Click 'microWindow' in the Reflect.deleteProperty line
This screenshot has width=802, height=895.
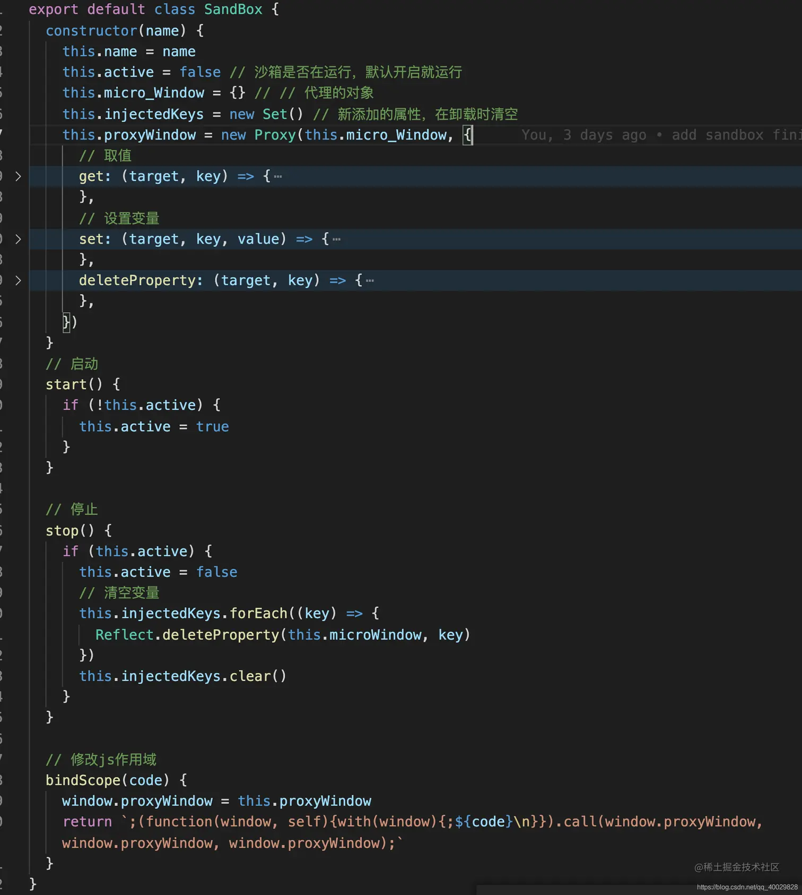(376, 635)
